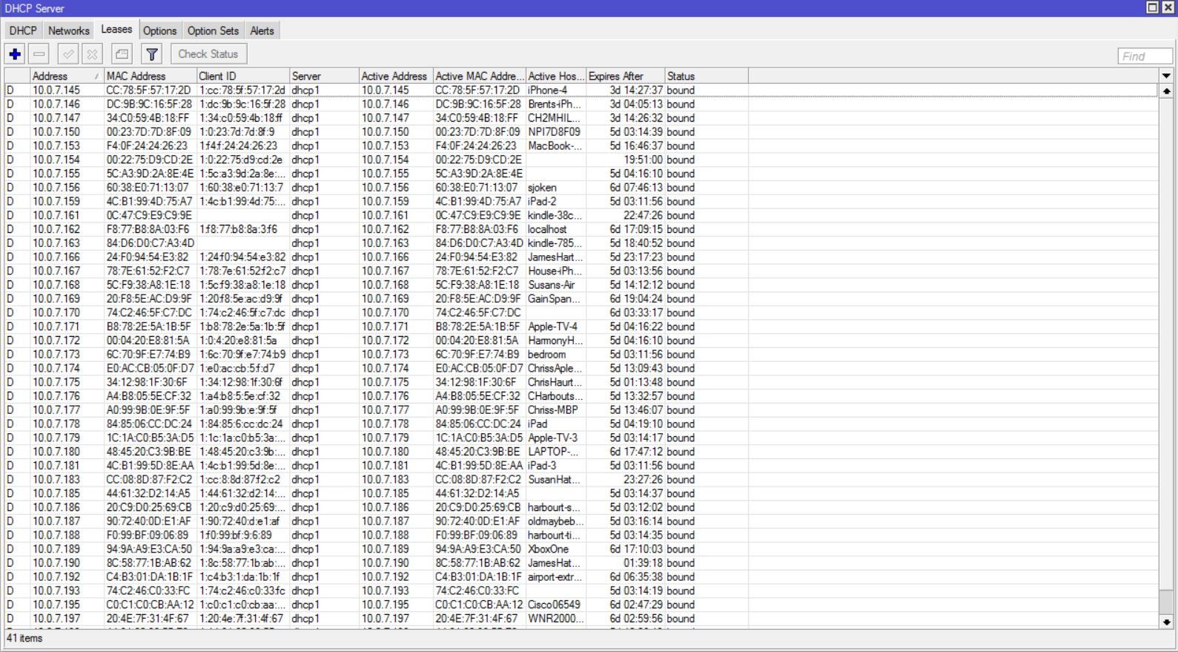Select lease address 10.0.7.197
Viewport: 1178px width, 652px height.
[56, 619]
